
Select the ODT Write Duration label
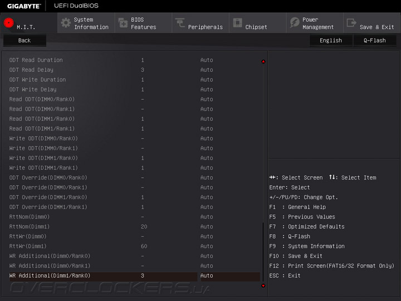pyautogui.click(x=38, y=80)
